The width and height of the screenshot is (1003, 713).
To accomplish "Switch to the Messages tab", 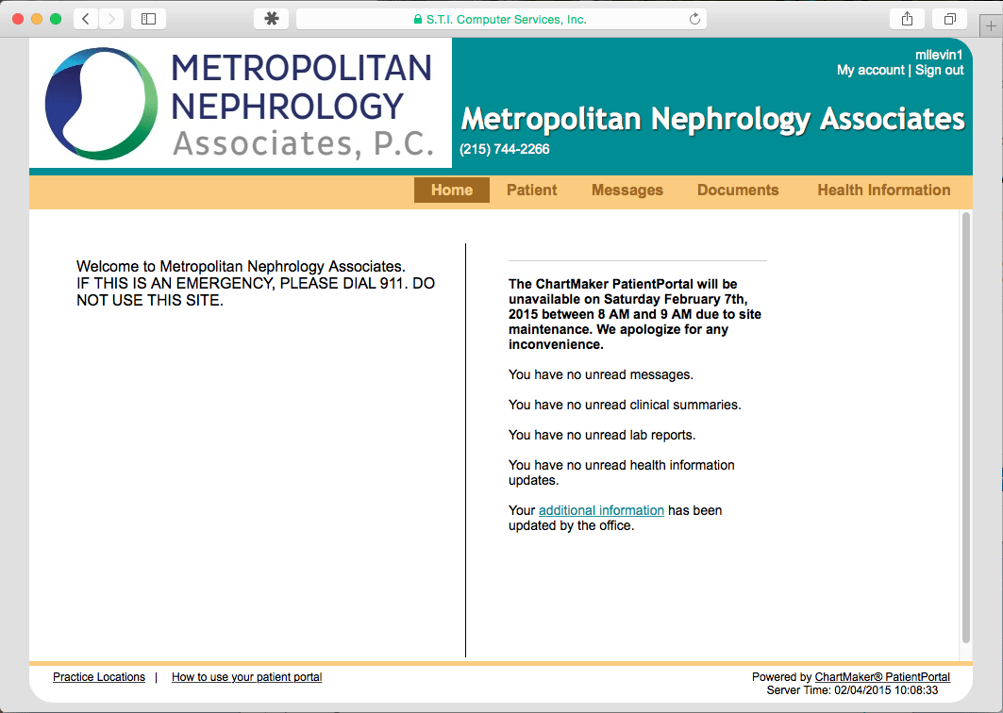I will [x=627, y=190].
